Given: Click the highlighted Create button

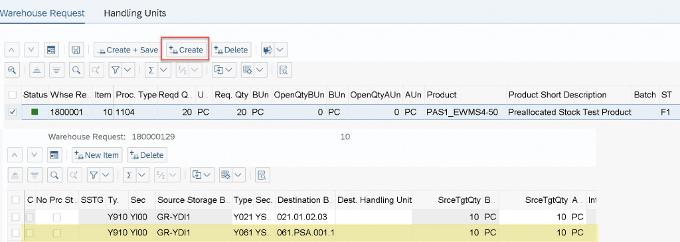Looking at the screenshot, I should (186, 50).
